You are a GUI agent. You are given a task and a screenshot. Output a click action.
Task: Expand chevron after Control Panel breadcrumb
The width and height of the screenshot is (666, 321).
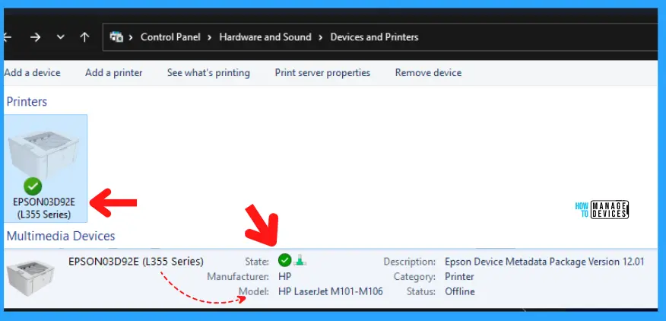[x=209, y=37]
